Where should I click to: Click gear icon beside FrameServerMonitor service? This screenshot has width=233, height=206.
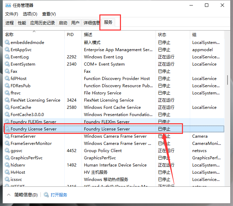point(7,143)
